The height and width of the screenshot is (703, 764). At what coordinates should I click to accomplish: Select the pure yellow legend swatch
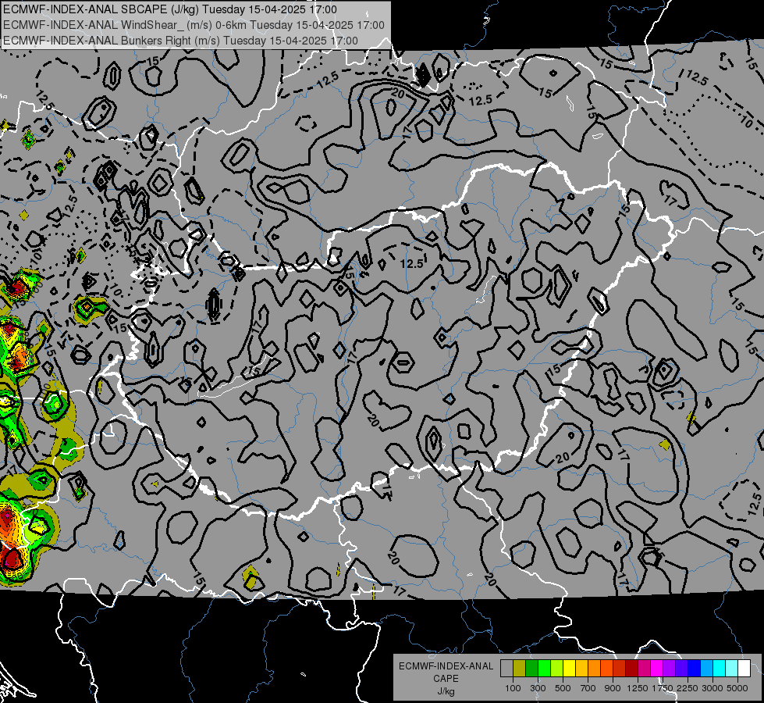click(x=569, y=669)
